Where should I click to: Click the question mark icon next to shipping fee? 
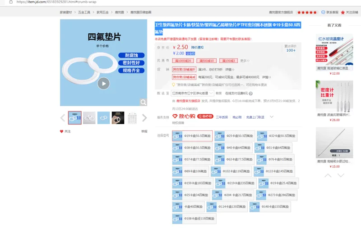pos(251,94)
